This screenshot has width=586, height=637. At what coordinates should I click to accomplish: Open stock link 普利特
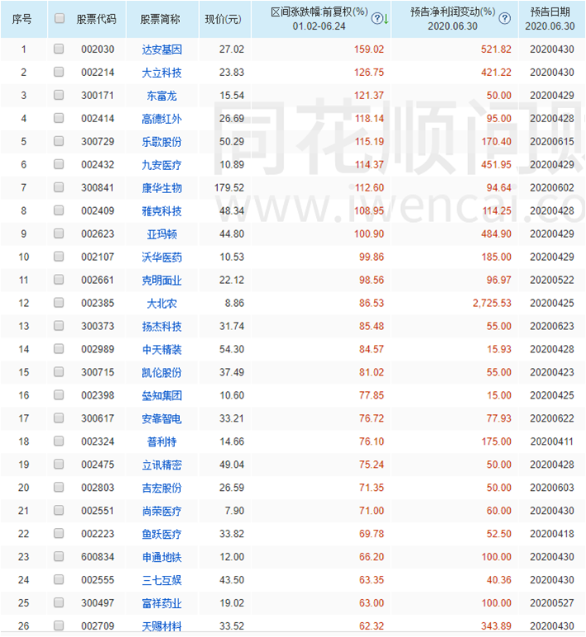[162, 441]
